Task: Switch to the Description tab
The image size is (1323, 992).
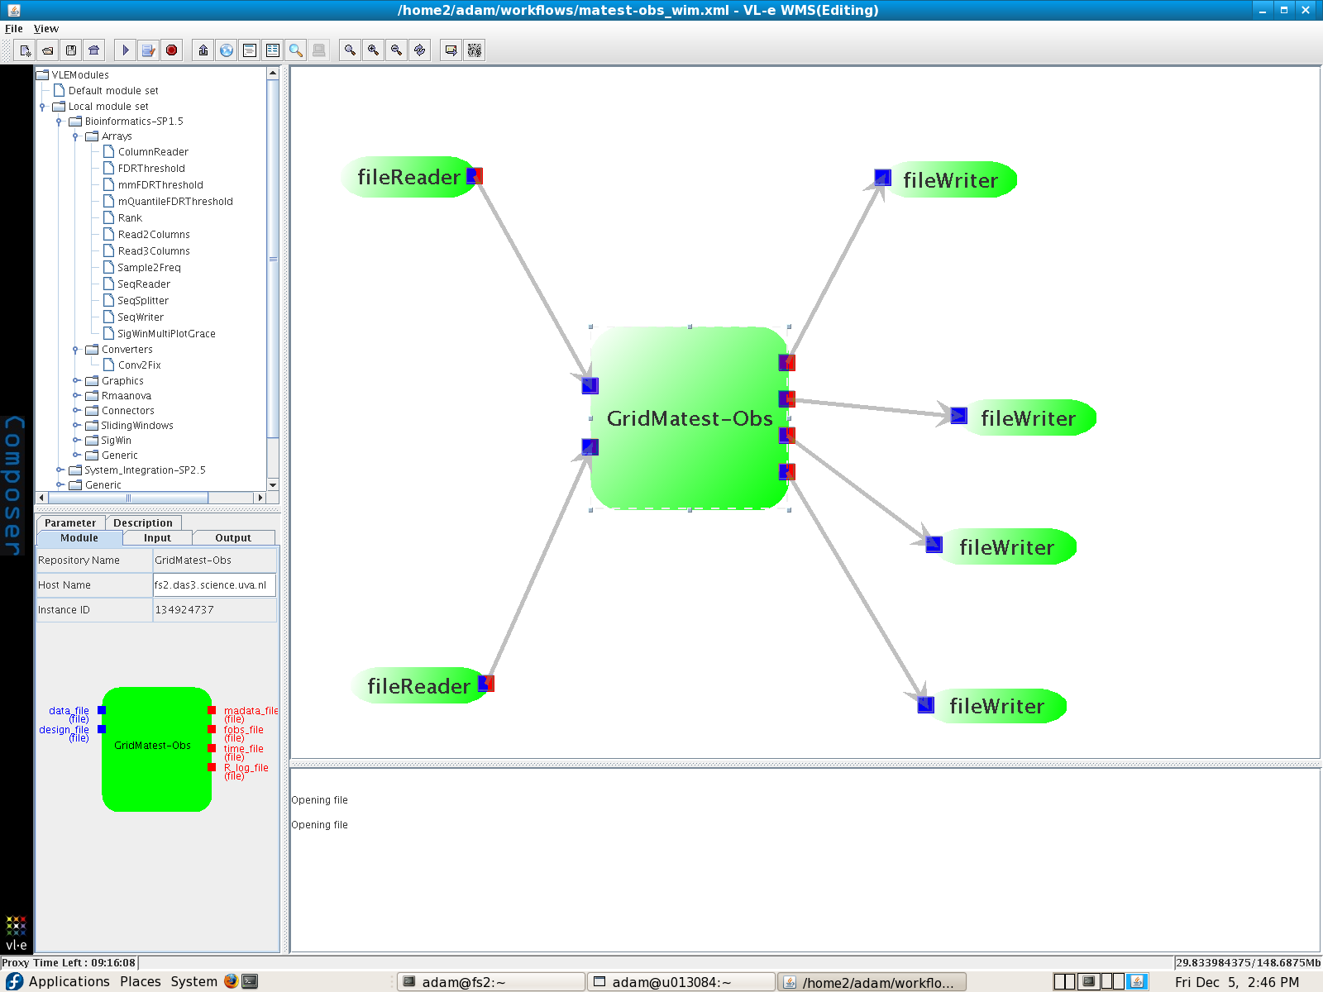Action: pos(142,522)
